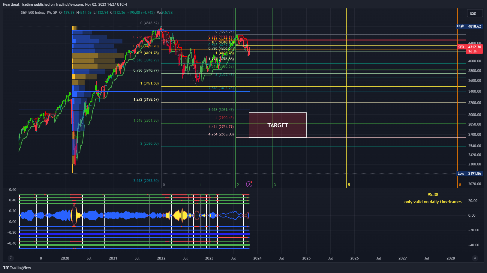Click the TradingView logo at bottom left
487x273 pixels.
[17, 268]
